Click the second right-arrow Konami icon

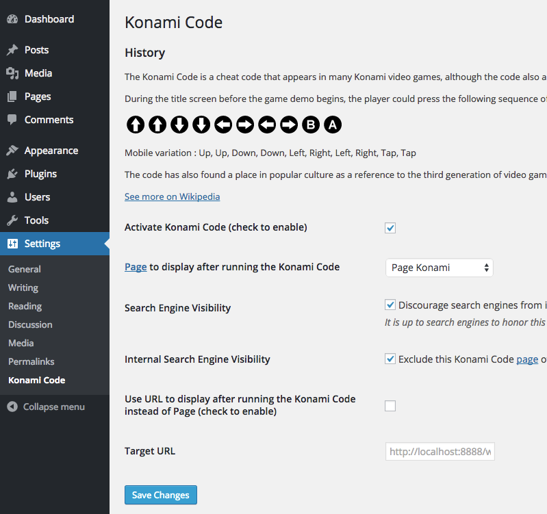click(x=289, y=125)
